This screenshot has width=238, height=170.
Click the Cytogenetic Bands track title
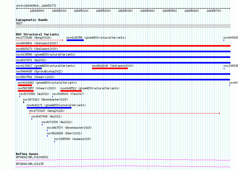click(x=32, y=20)
